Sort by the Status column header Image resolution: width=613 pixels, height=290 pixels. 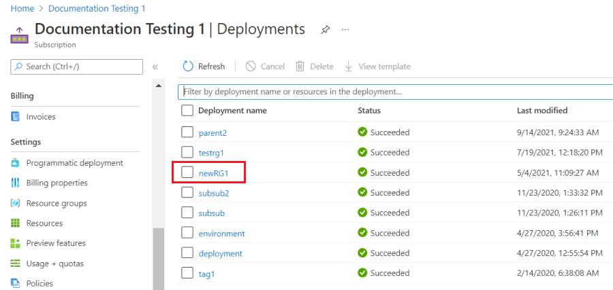tap(369, 111)
